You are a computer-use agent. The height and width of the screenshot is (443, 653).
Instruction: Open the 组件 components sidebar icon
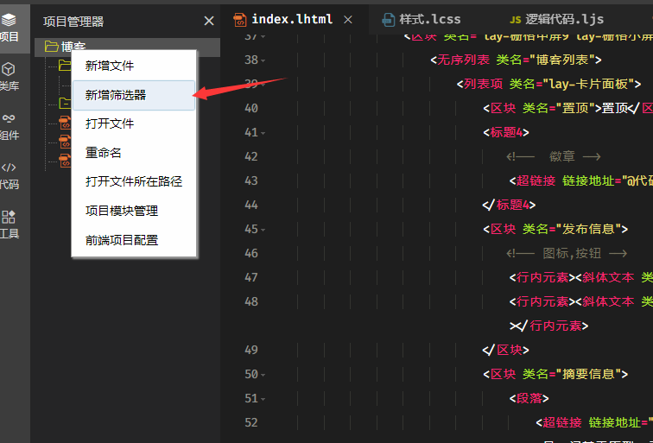(10, 118)
